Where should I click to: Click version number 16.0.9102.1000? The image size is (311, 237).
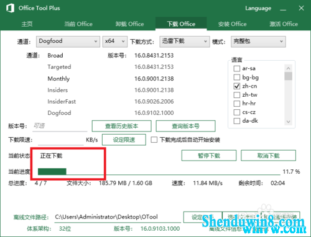154,113
